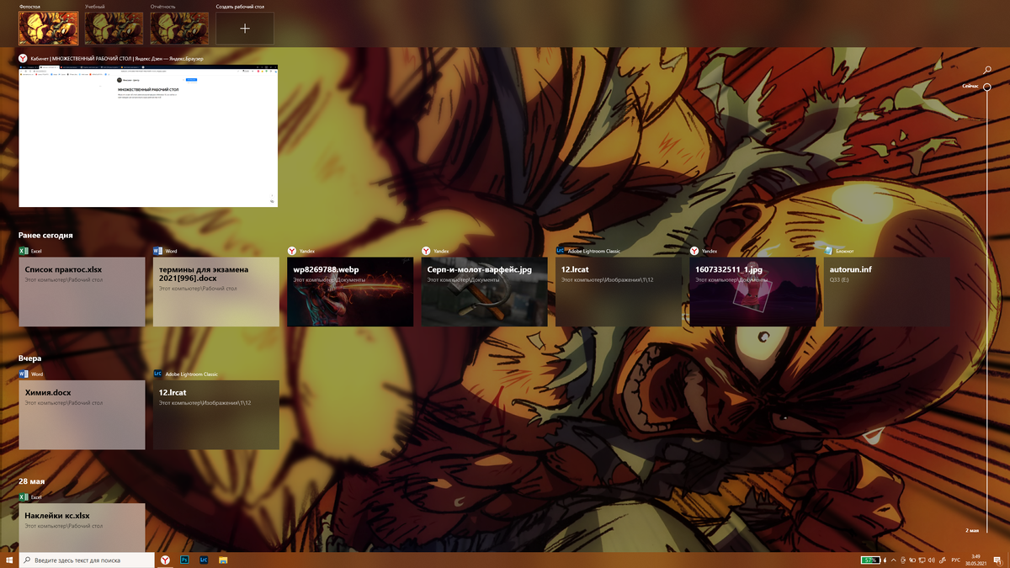
Task: Open the notification center icon
Action: point(998,560)
